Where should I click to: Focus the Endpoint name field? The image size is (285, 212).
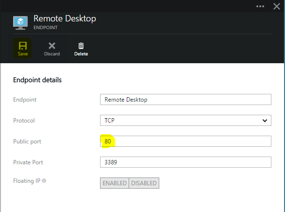(185, 100)
